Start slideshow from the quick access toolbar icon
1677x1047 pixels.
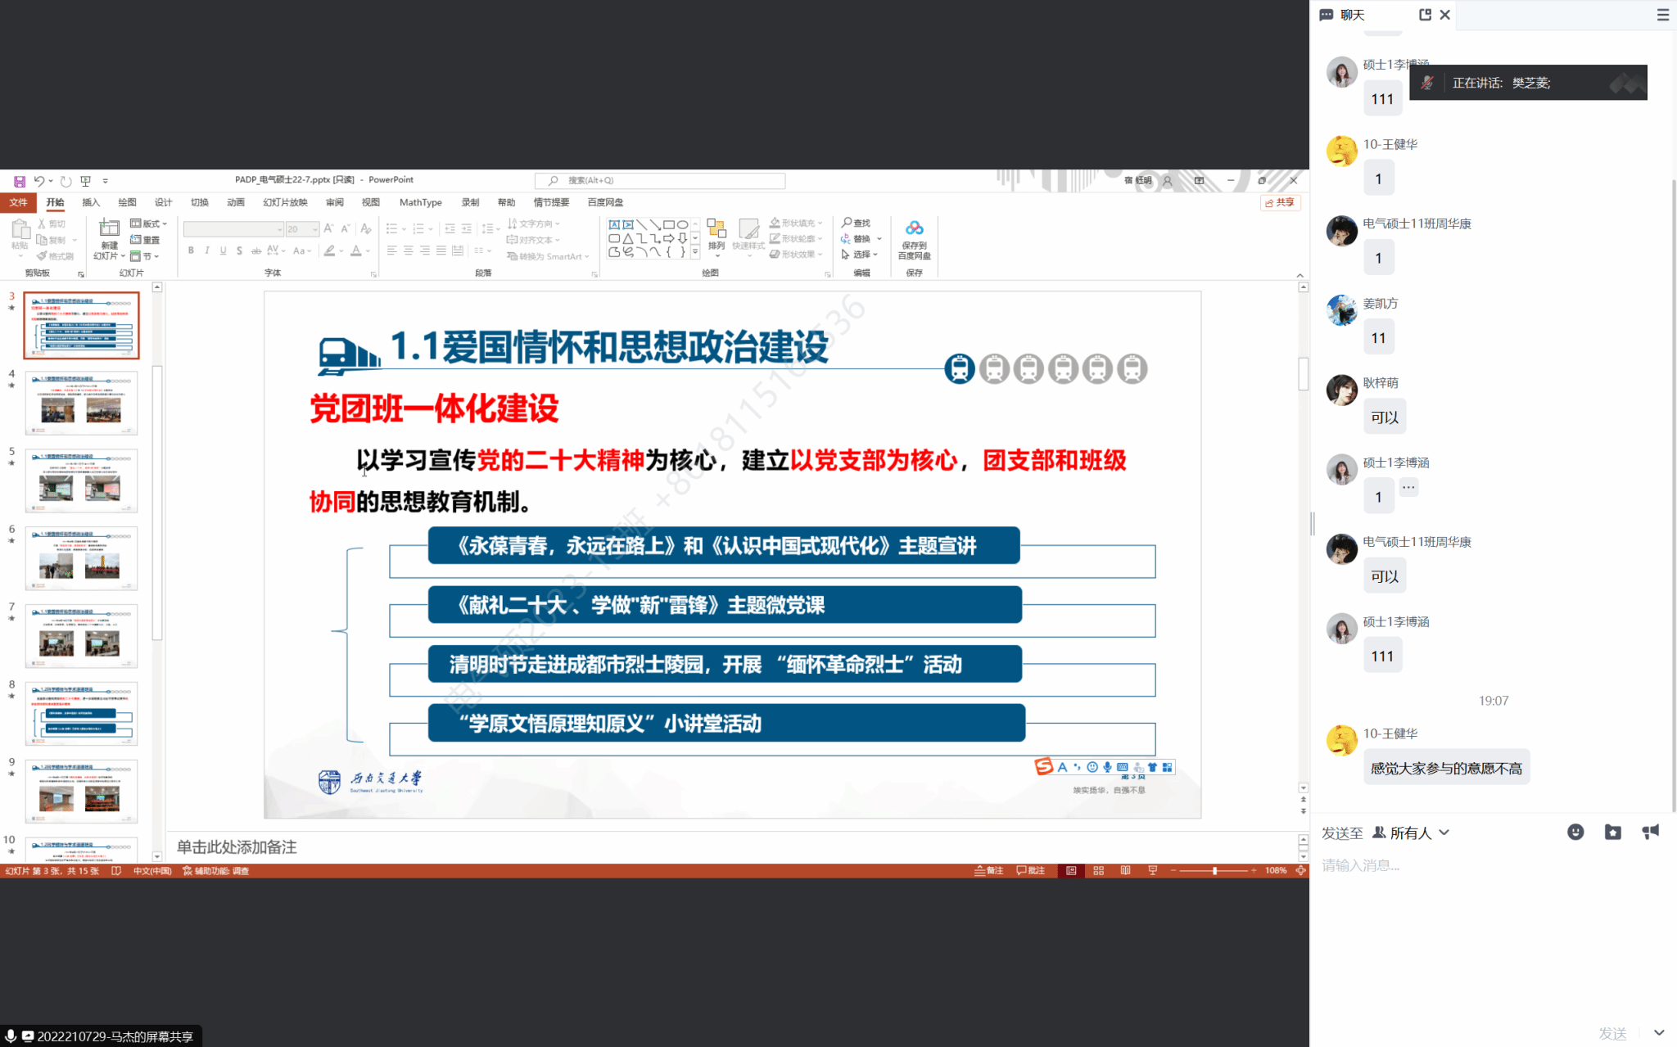coord(85,181)
